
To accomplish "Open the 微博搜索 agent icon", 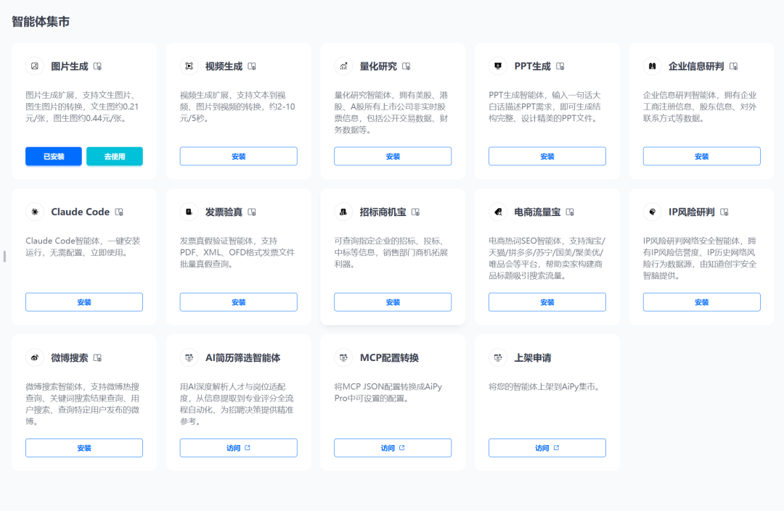I will 35,357.
